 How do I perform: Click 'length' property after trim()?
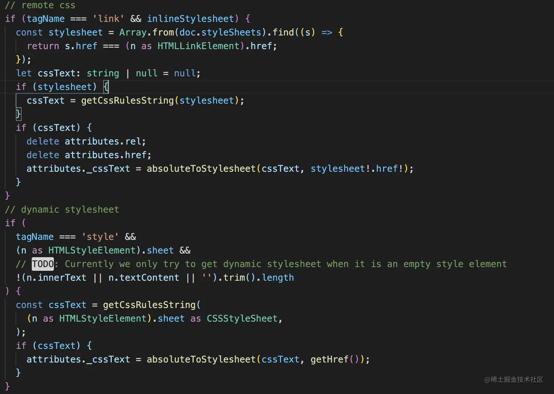278,278
